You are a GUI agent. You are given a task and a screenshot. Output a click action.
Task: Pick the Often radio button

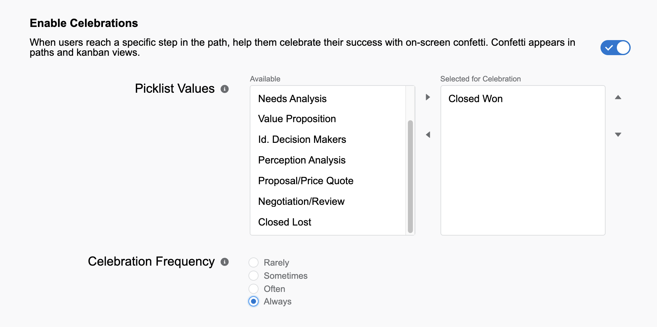(254, 289)
